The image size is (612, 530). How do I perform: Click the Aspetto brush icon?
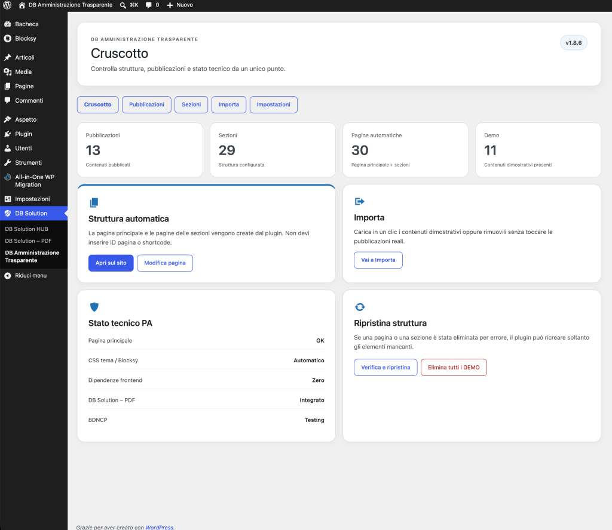(x=7, y=119)
